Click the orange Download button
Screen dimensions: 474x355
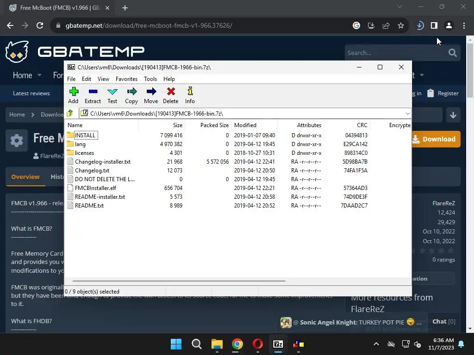[435, 139]
